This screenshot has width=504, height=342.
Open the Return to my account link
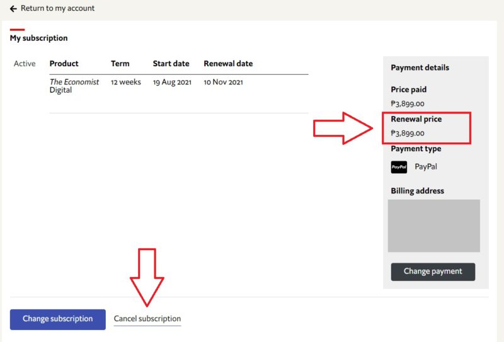57,9
